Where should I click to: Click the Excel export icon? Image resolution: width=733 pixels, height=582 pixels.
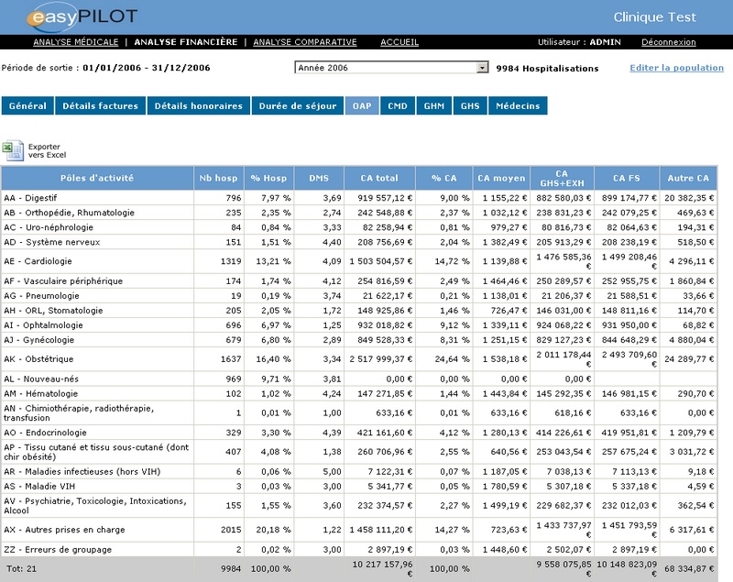click(x=13, y=150)
